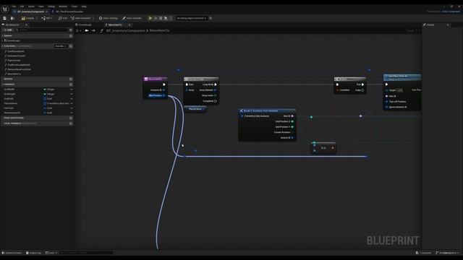
Task: Click For Each Loop's Loop Body pin
Action: point(216,84)
